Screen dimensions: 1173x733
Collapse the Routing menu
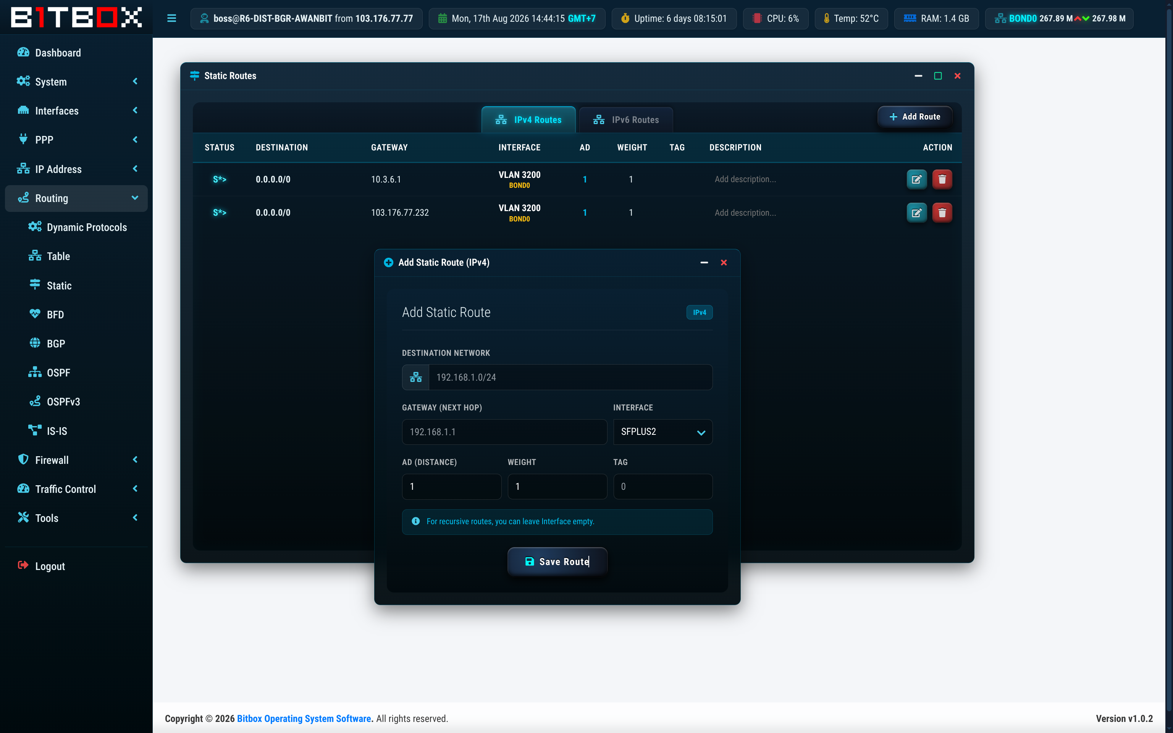[x=76, y=198]
